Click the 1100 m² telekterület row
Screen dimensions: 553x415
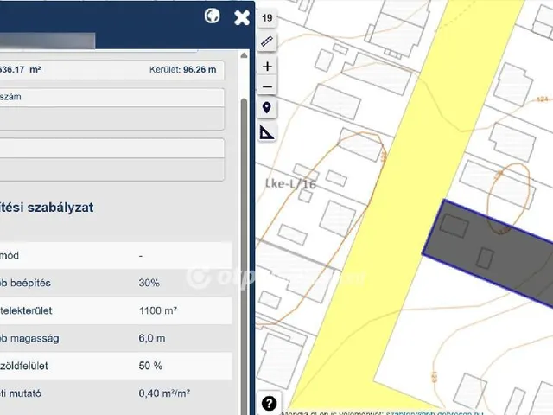pyautogui.click(x=117, y=310)
